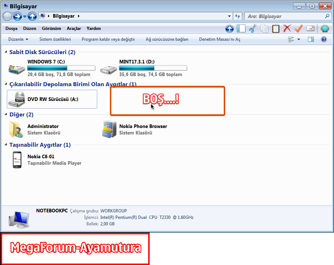The image size is (334, 265).
Task: Select the MINT17.3.1 (D:) drive icon
Action: tap(108, 70)
